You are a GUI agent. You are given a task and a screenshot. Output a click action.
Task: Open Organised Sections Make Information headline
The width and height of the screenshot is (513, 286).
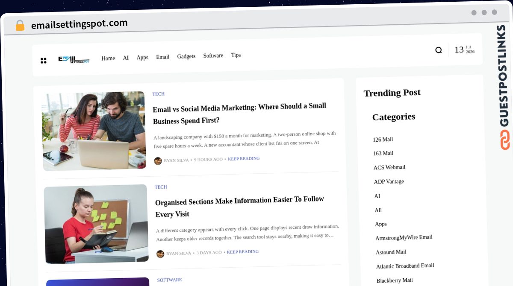coord(239,207)
